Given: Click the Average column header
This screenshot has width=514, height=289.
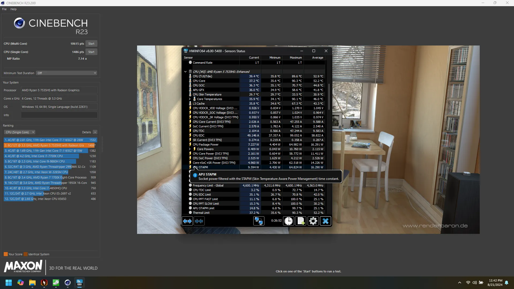Looking at the screenshot, I should coord(315,58).
